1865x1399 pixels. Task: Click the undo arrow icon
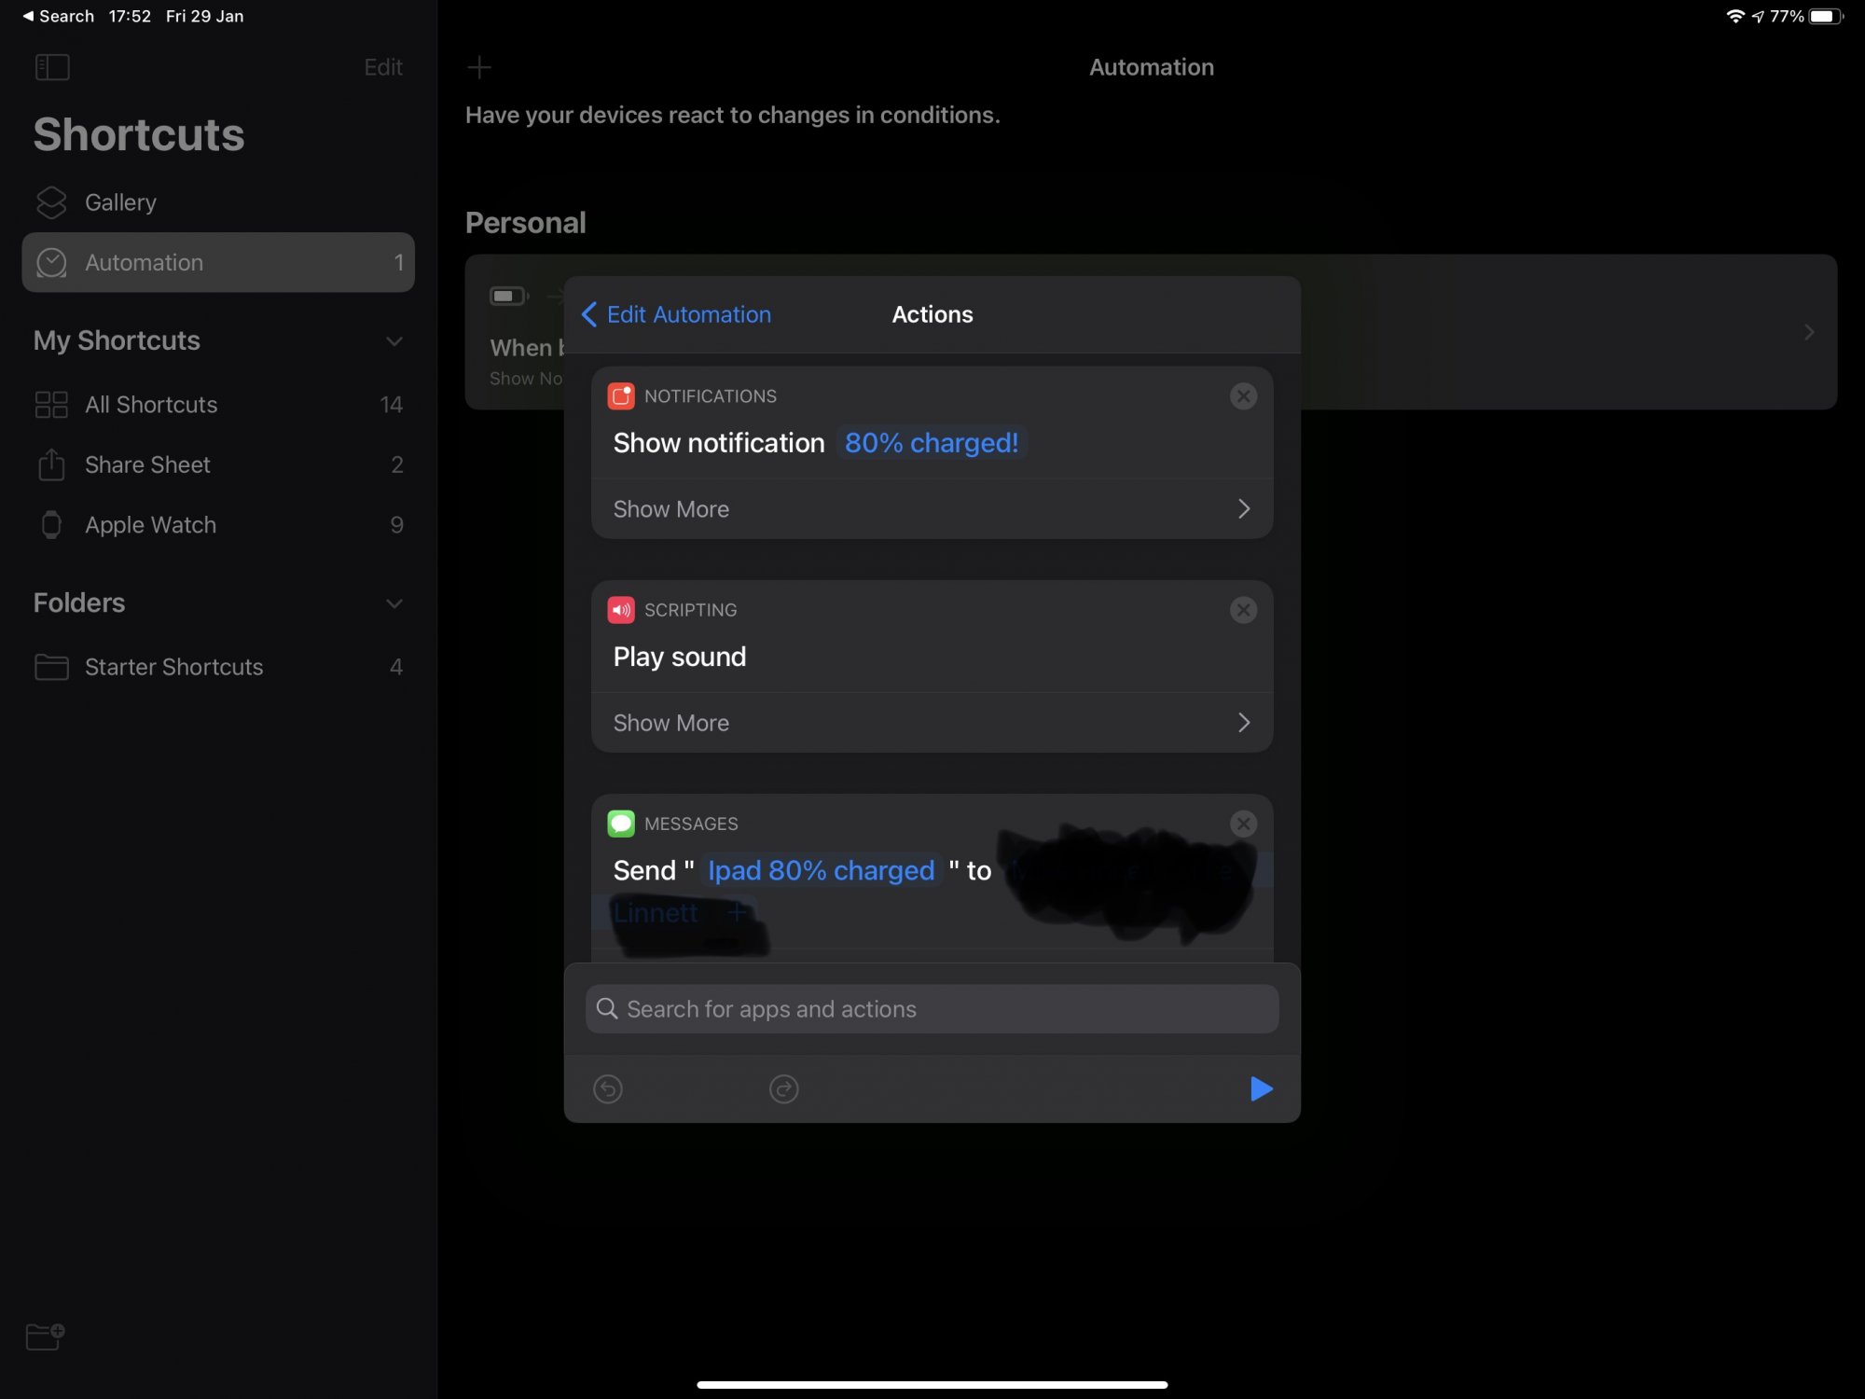point(608,1088)
